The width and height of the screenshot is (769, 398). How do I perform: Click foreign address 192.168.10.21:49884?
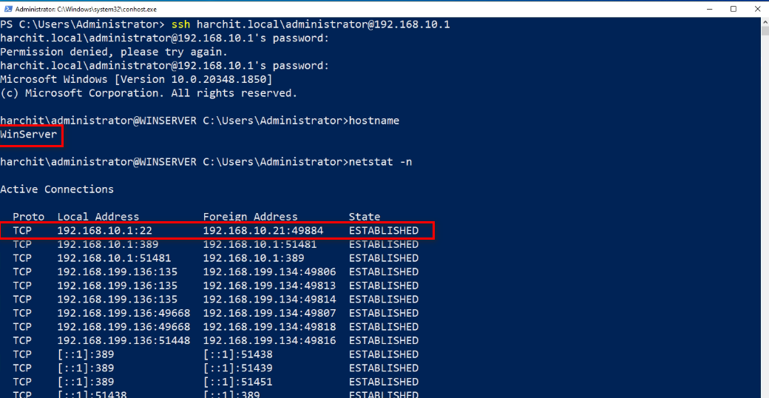256,231
